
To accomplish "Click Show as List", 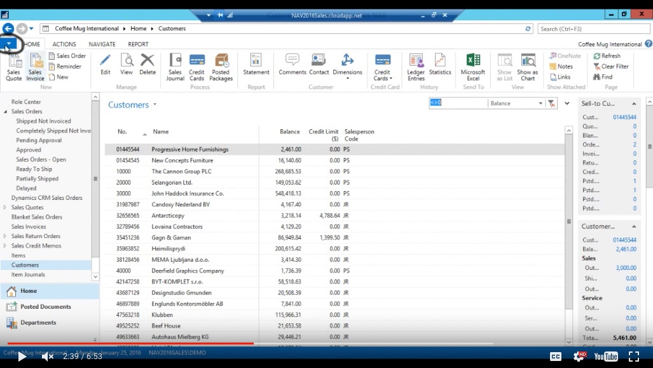I will (504, 67).
